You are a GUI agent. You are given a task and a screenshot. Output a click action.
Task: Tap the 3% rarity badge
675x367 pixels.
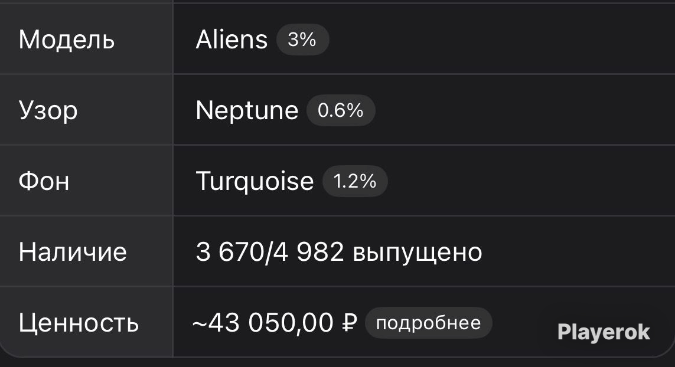click(x=302, y=40)
